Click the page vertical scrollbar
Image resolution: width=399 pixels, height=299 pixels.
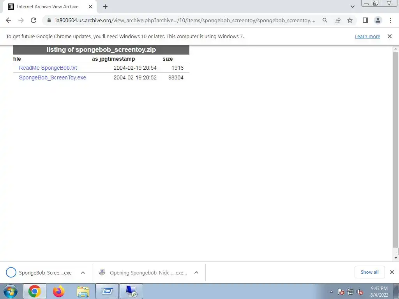396,149
